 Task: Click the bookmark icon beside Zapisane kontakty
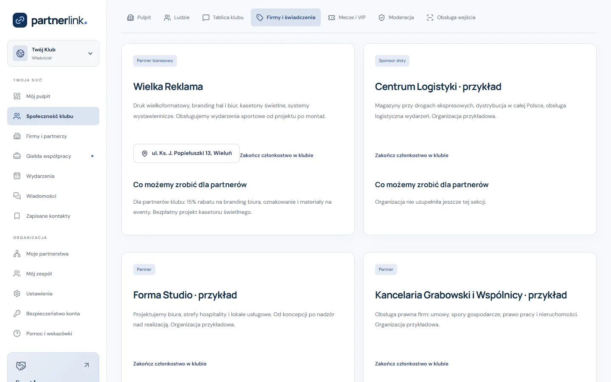pyautogui.click(x=17, y=216)
